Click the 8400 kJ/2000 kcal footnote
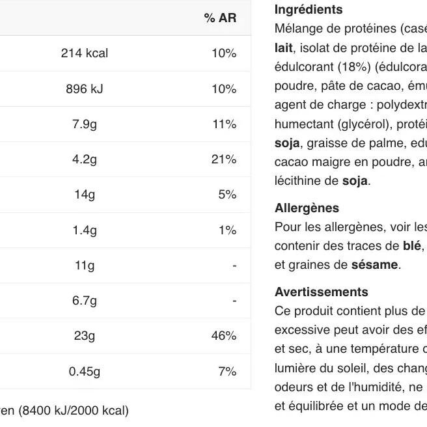The image size is (427, 427). 74,411
